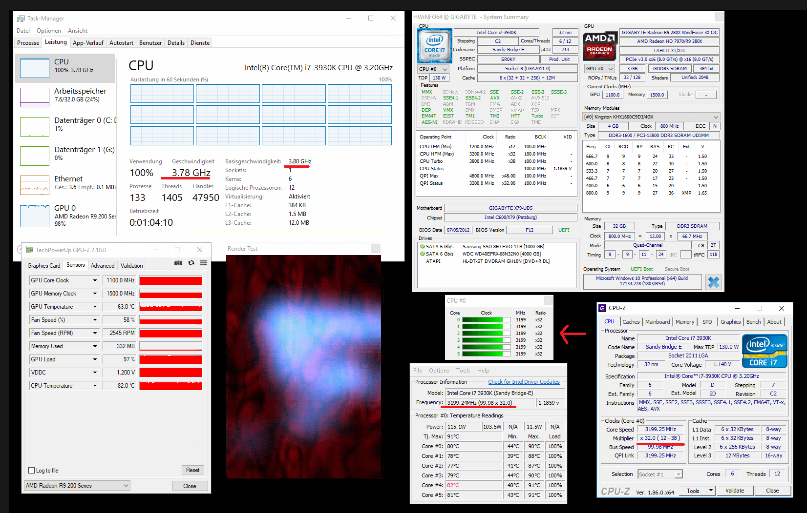Switch to the Dienste tab in Task-Manager
Viewport: 807px width, 513px height.
pos(200,43)
